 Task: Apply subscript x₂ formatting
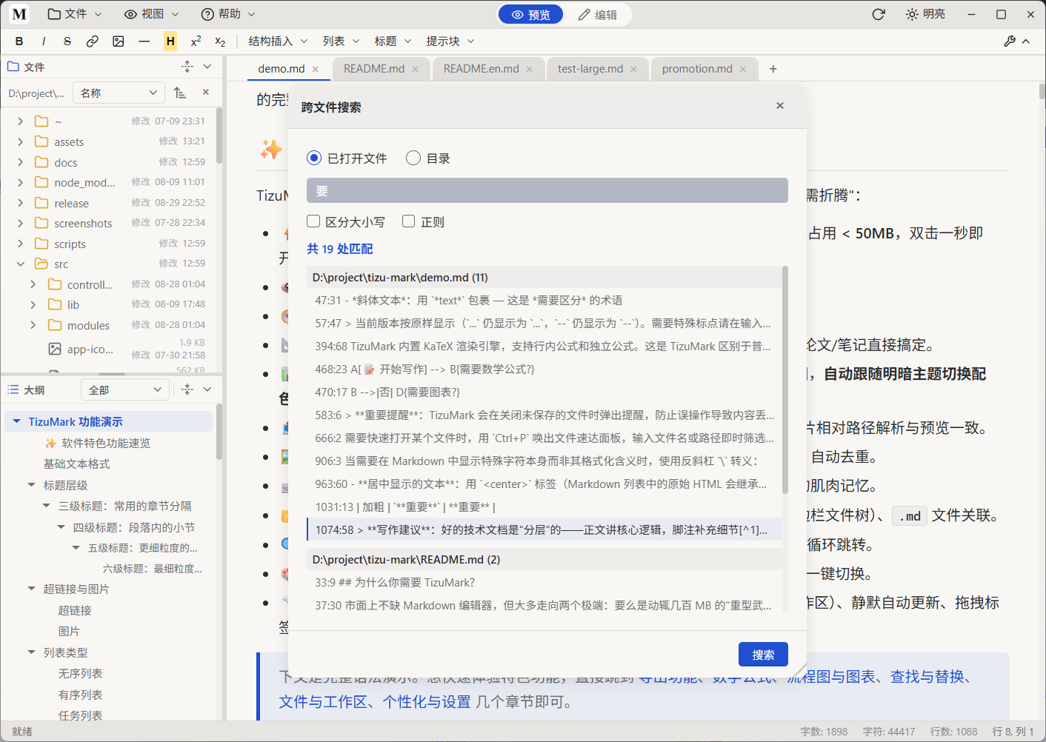click(220, 41)
